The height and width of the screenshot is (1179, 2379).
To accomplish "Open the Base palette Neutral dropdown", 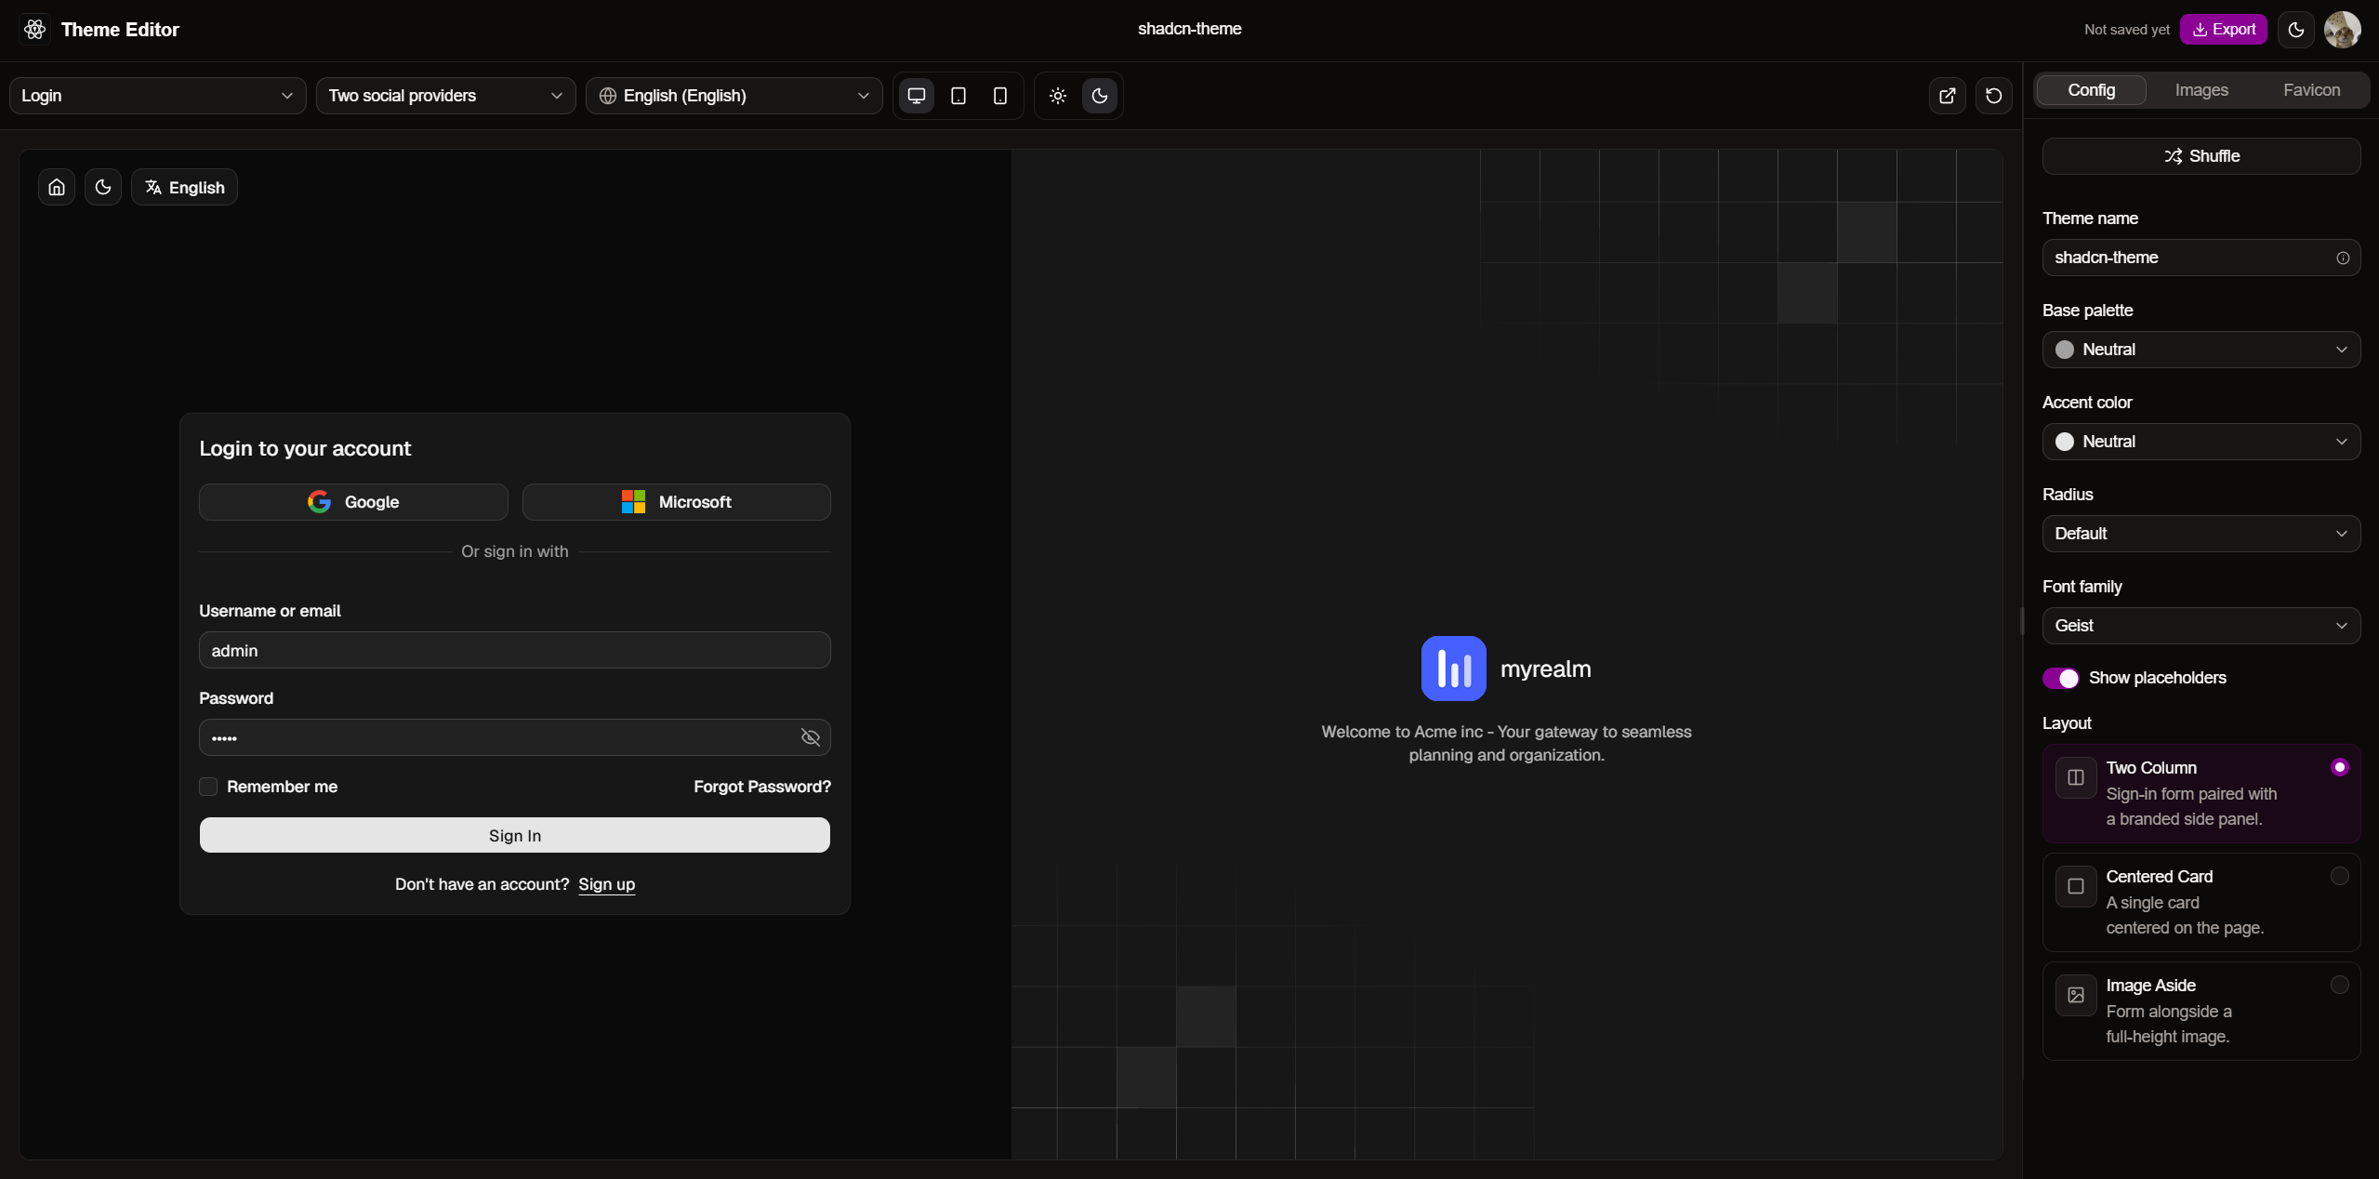I will tap(2201, 350).
